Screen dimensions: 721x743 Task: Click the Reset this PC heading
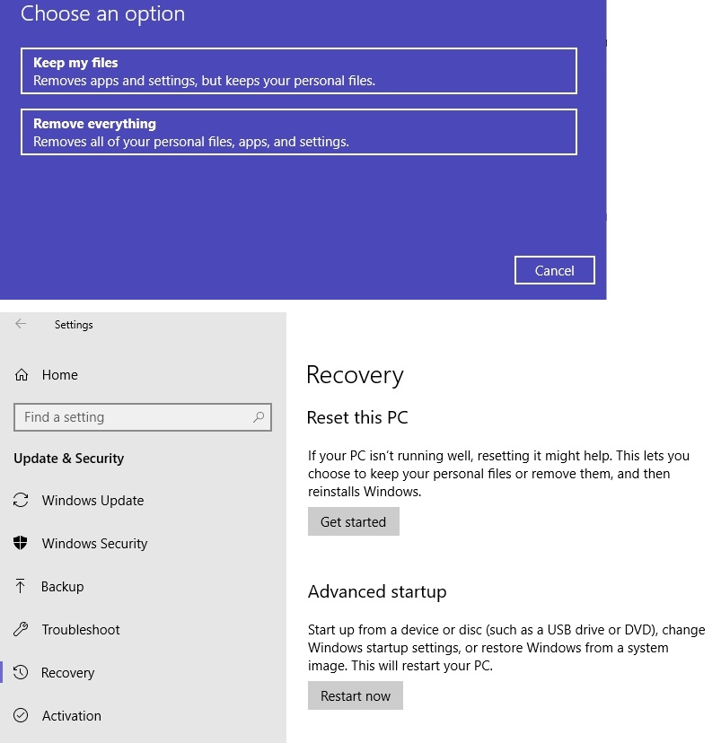point(357,417)
